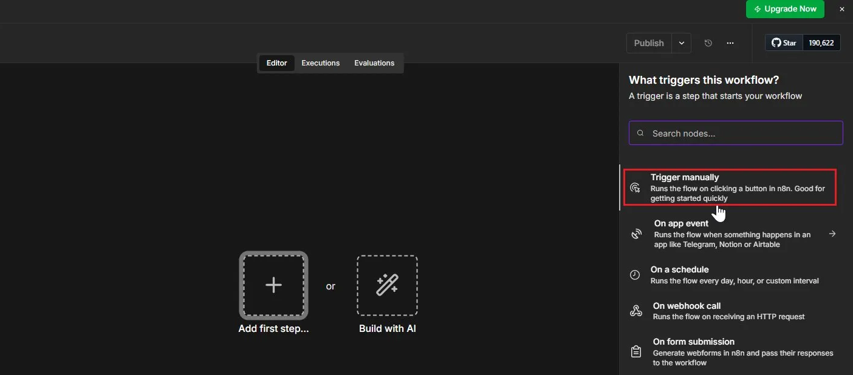
Task: Click the On app event icon
Action: coord(636,234)
